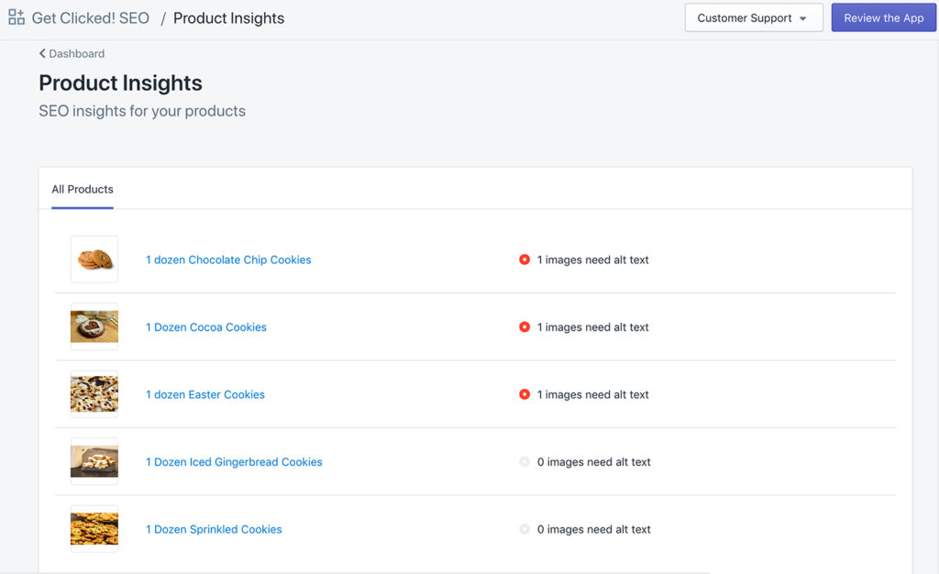Open the Iced Gingerbread Cookies thumbnail
This screenshot has height=574, width=939.
[x=94, y=461]
